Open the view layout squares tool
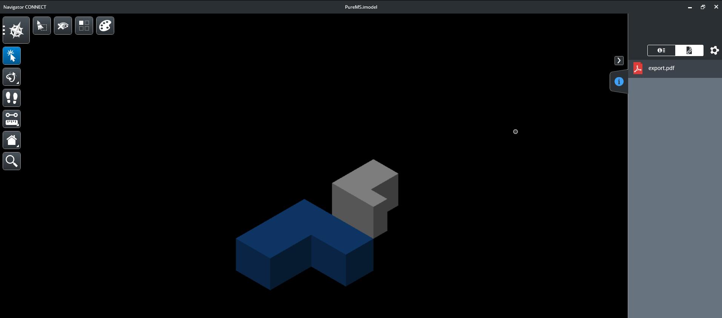Image resolution: width=722 pixels, height=318 pixels. click(84, 26)
